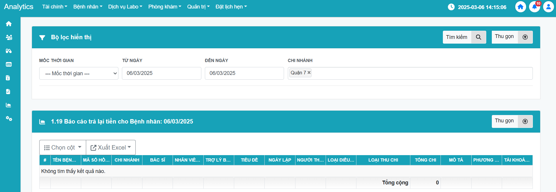Collapse the filter panel with Thu gọn
Viewport: 556px width, 192px height.
pyautogui.click(x=512, y=37)
